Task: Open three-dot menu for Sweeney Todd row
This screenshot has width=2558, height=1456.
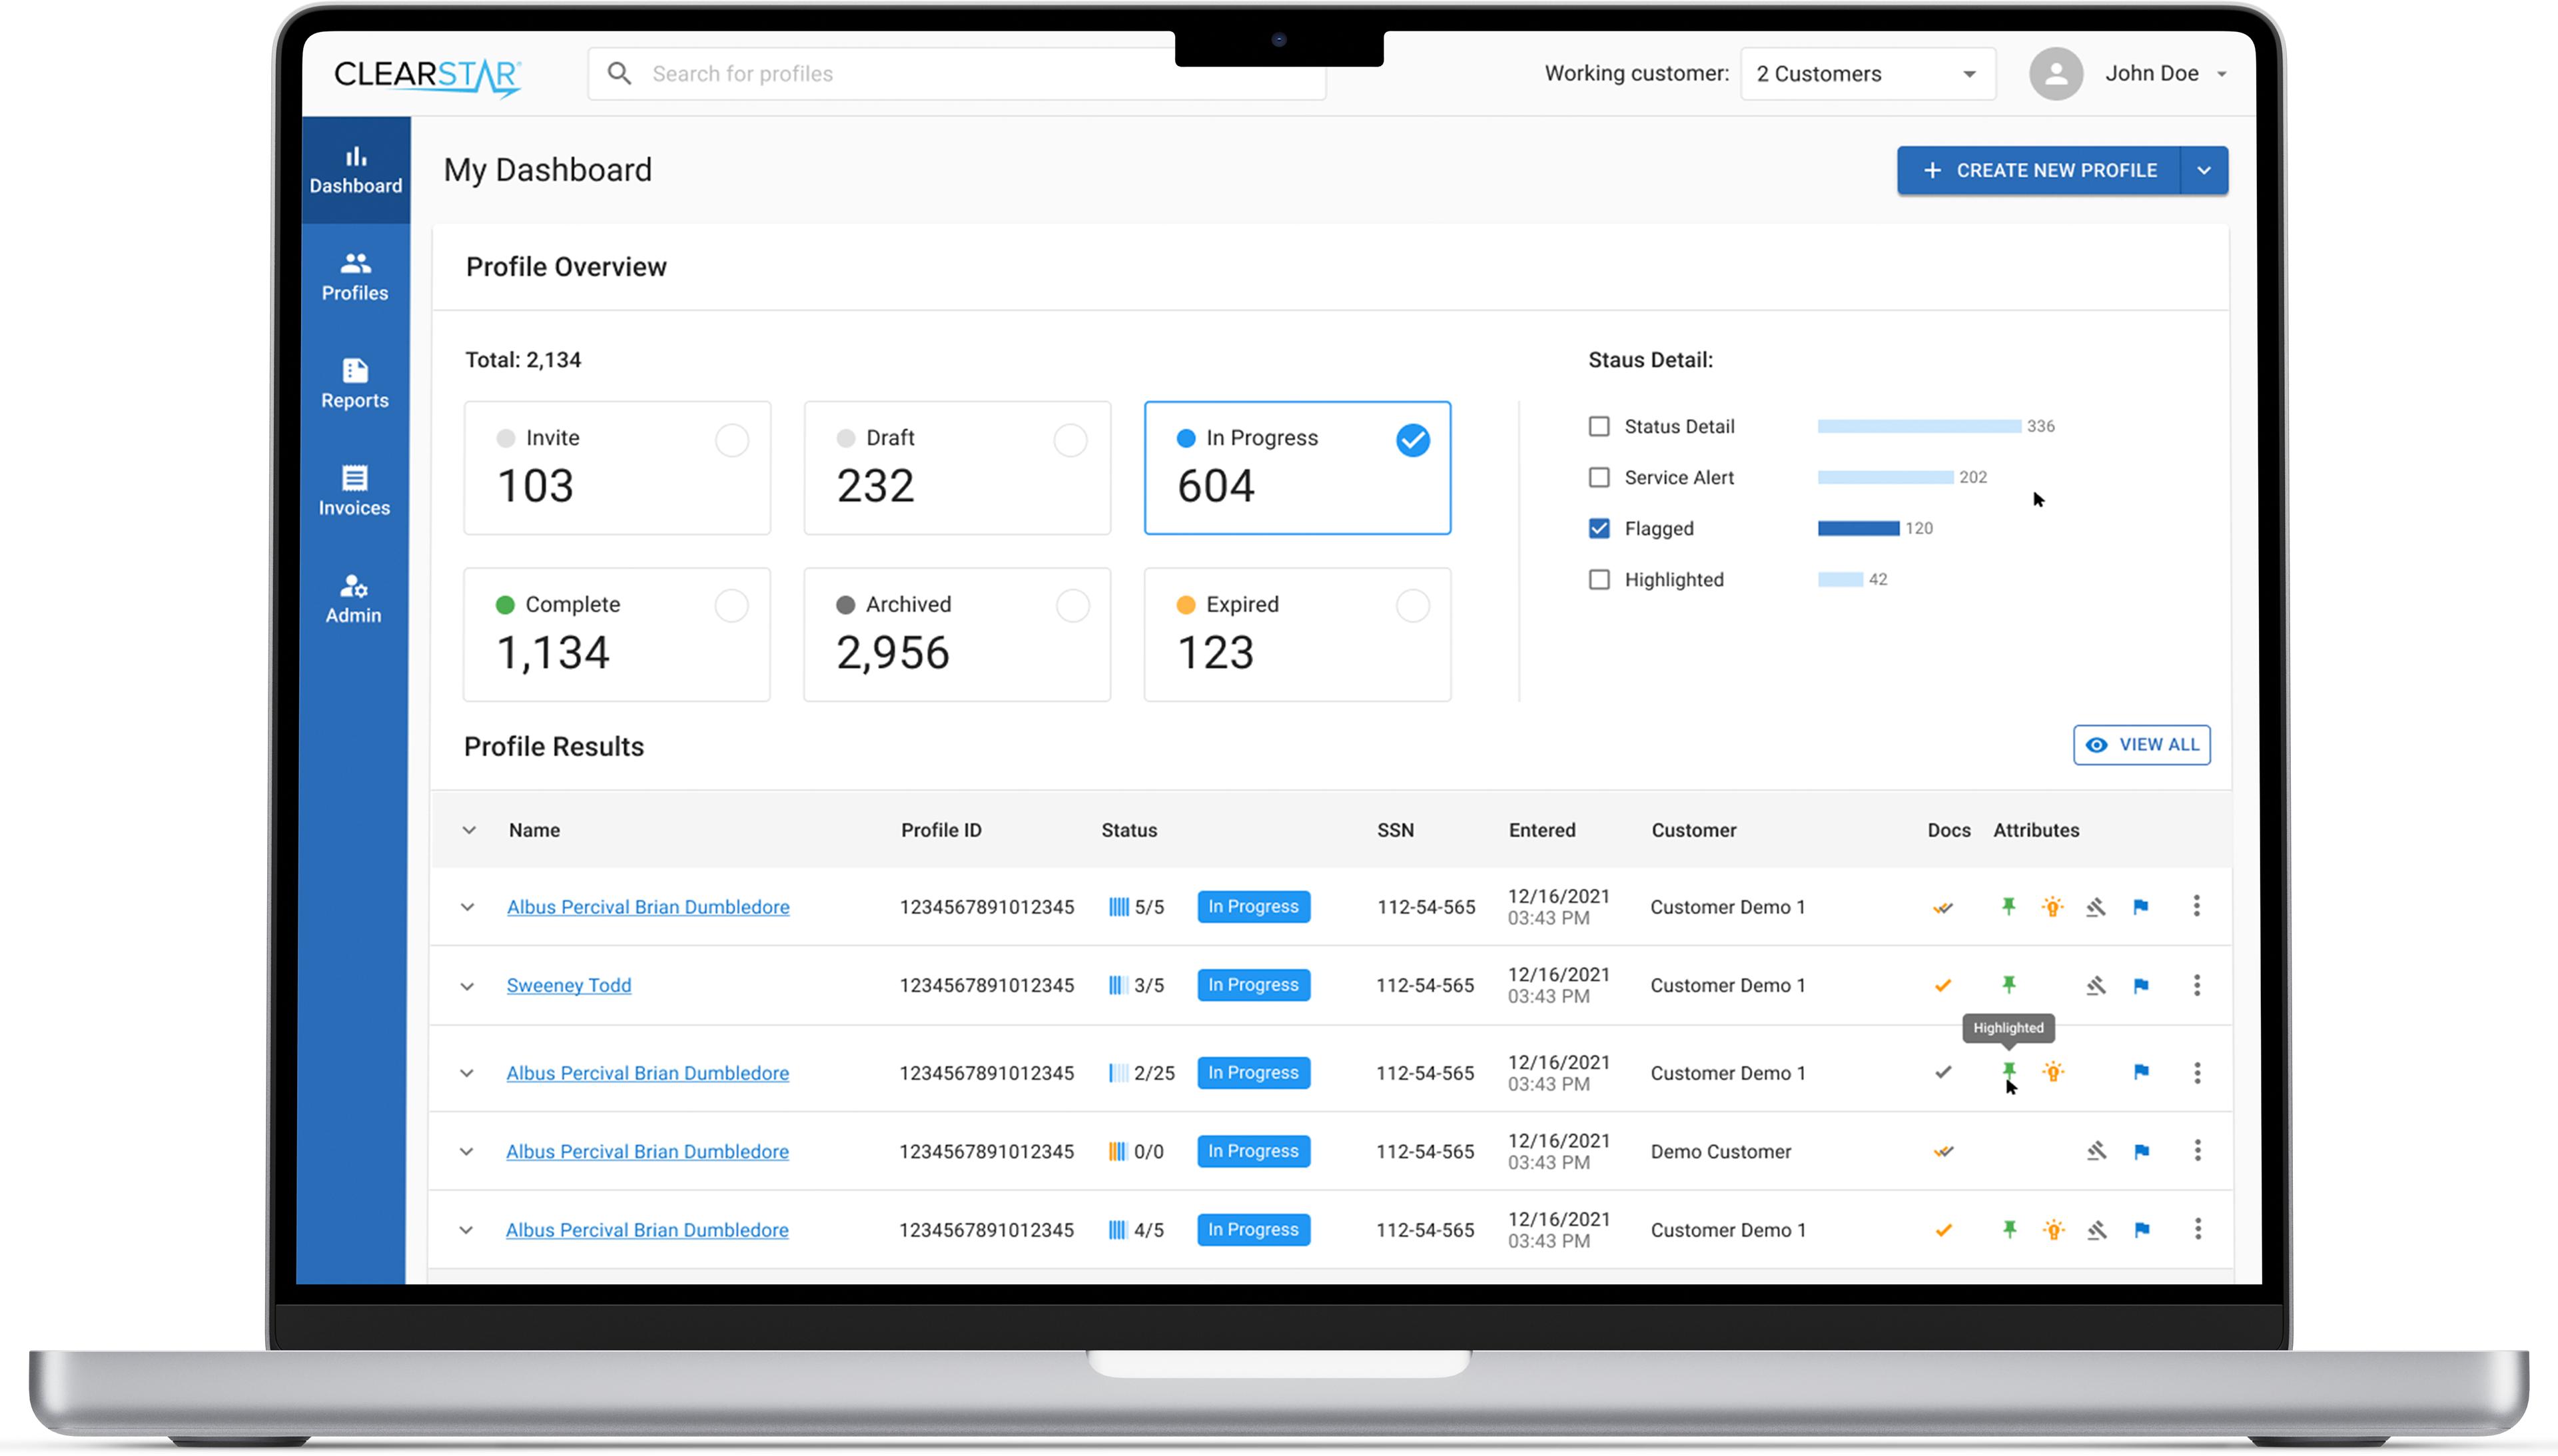Action: click(2197, 985)
